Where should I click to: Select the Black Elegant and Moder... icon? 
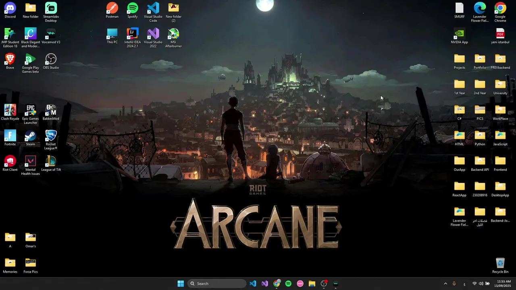30,38
